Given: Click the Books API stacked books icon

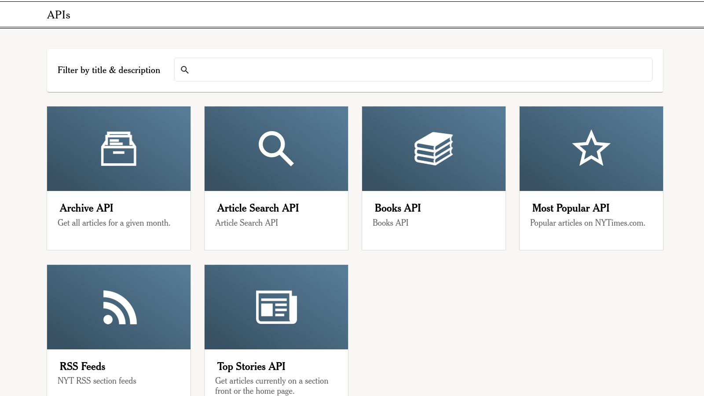Looking at the screenshot, I should click(434, 149).
